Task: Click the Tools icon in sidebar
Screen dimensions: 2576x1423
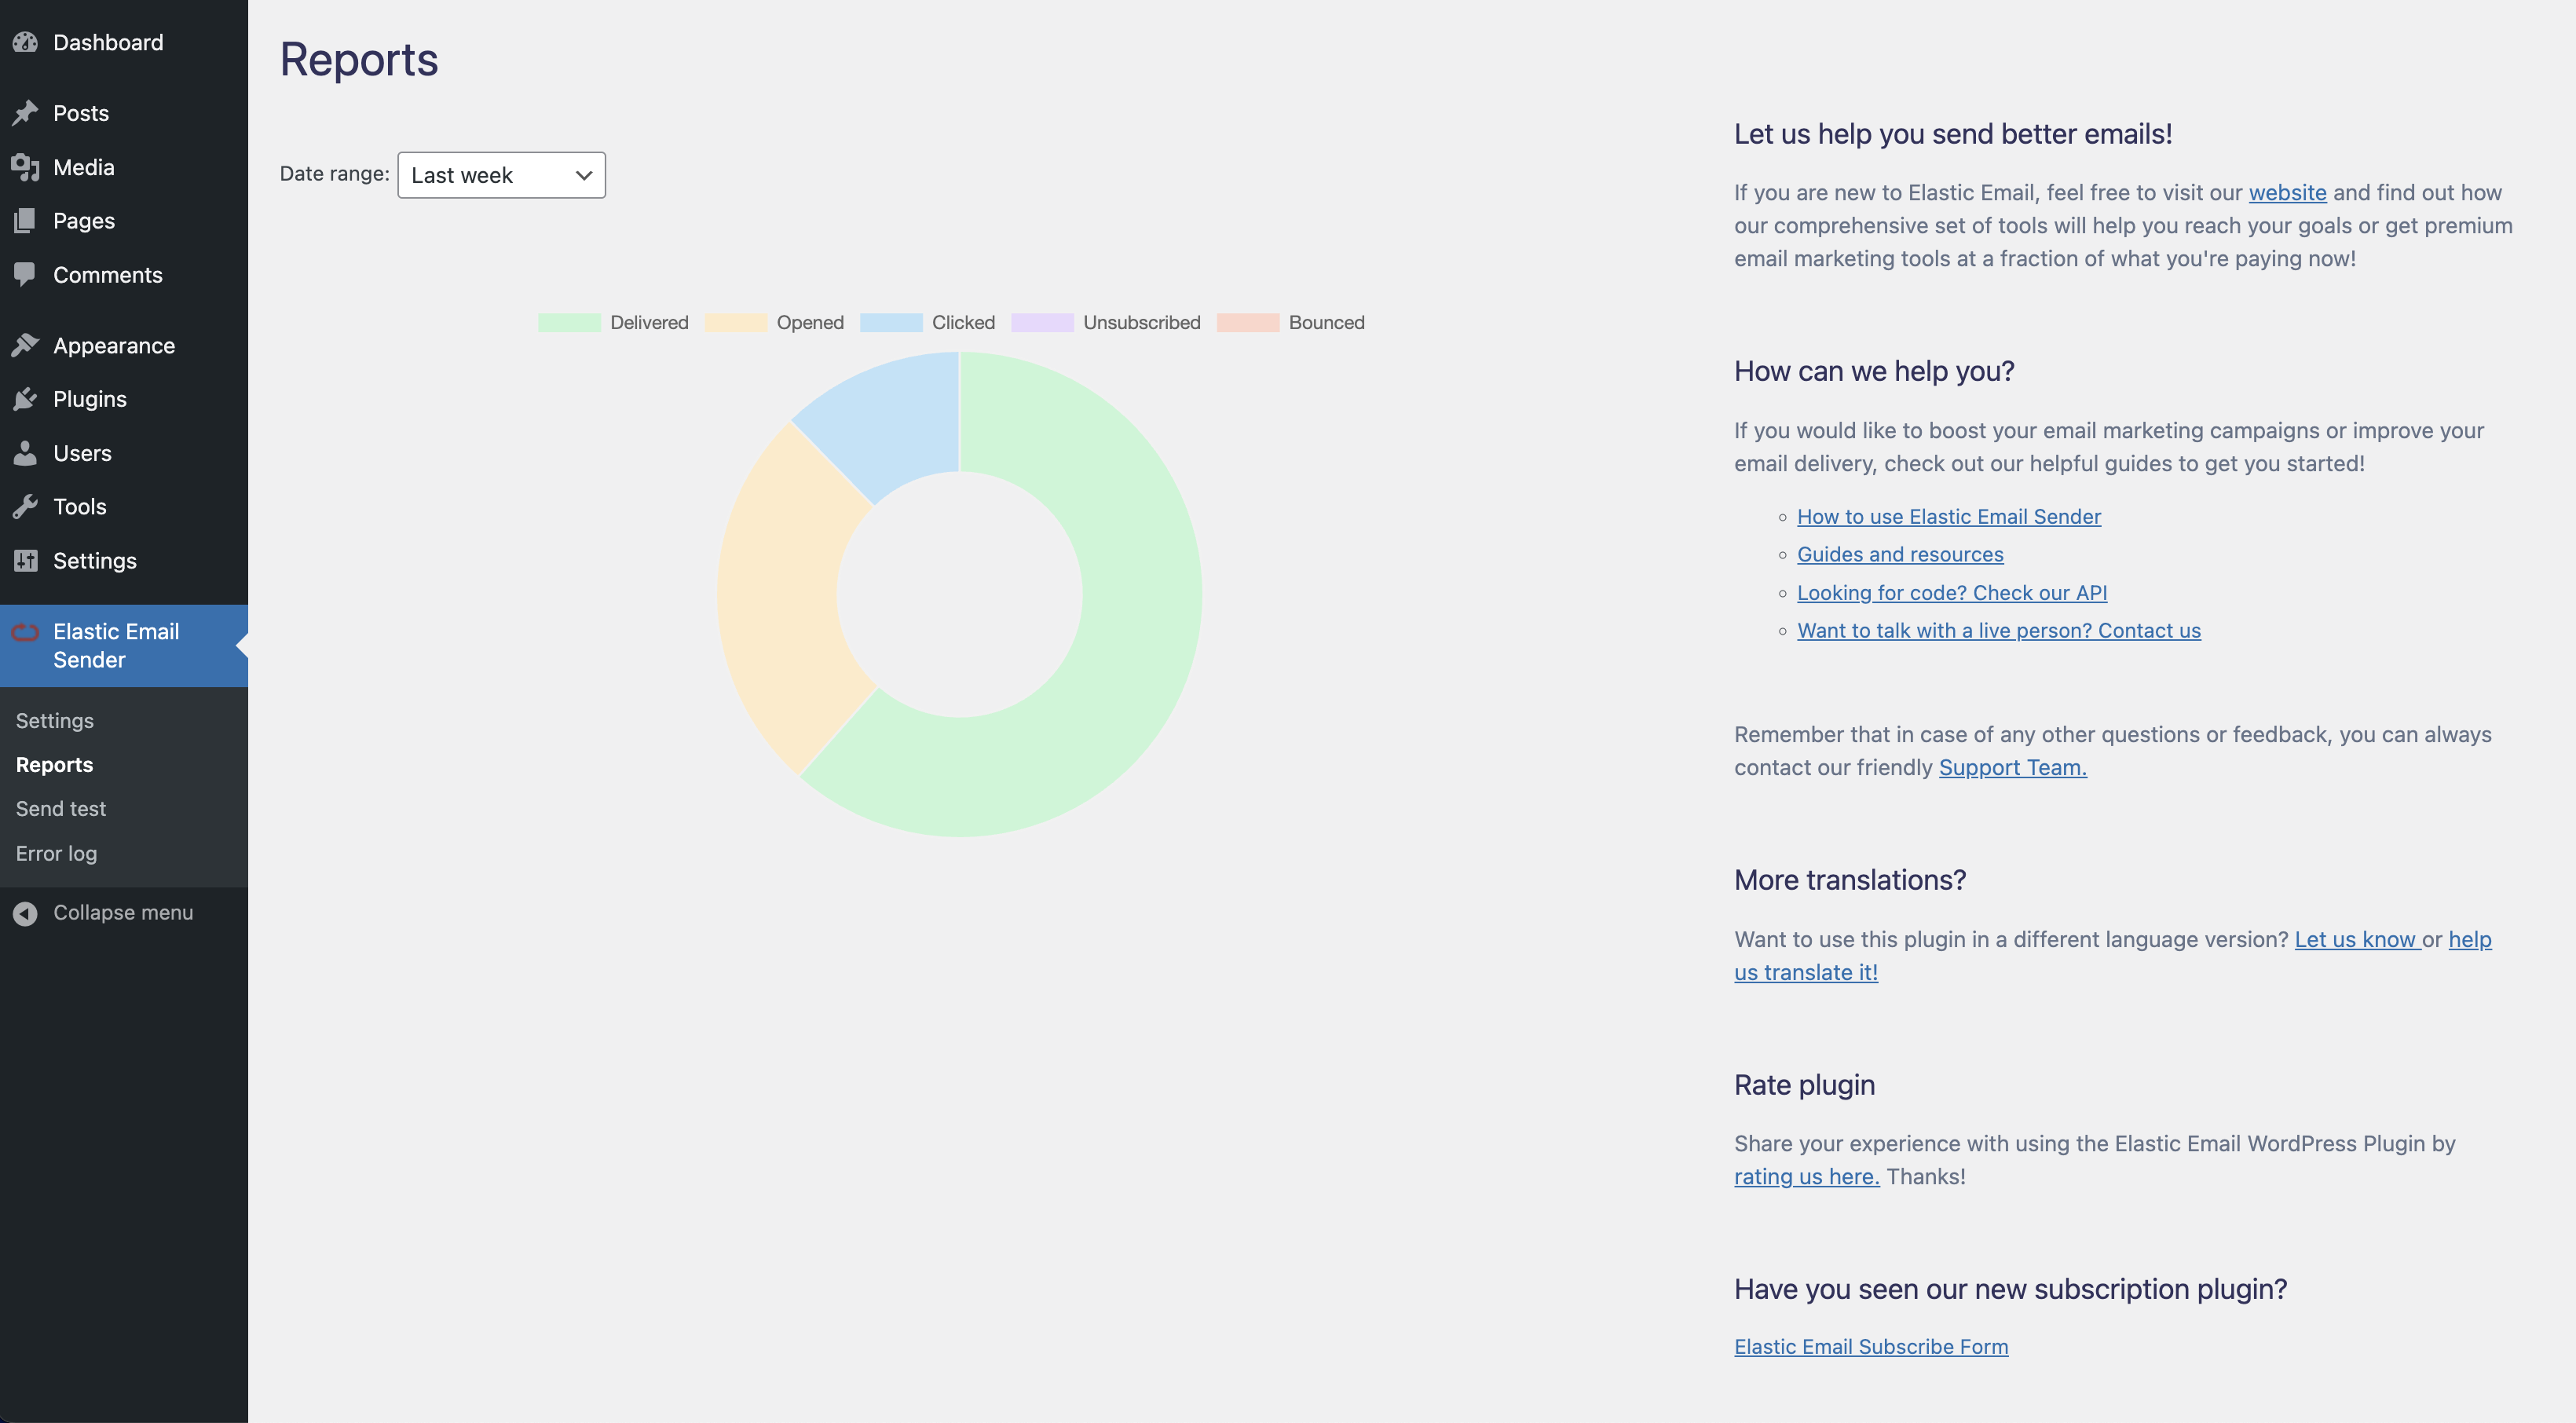Action: 26,508
